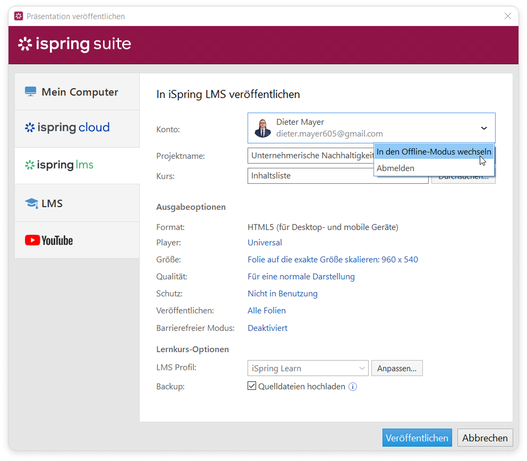Toggle the Quelldateien hochladen checkbox
This screenshot has height=461, width=527.
[252, 386]
